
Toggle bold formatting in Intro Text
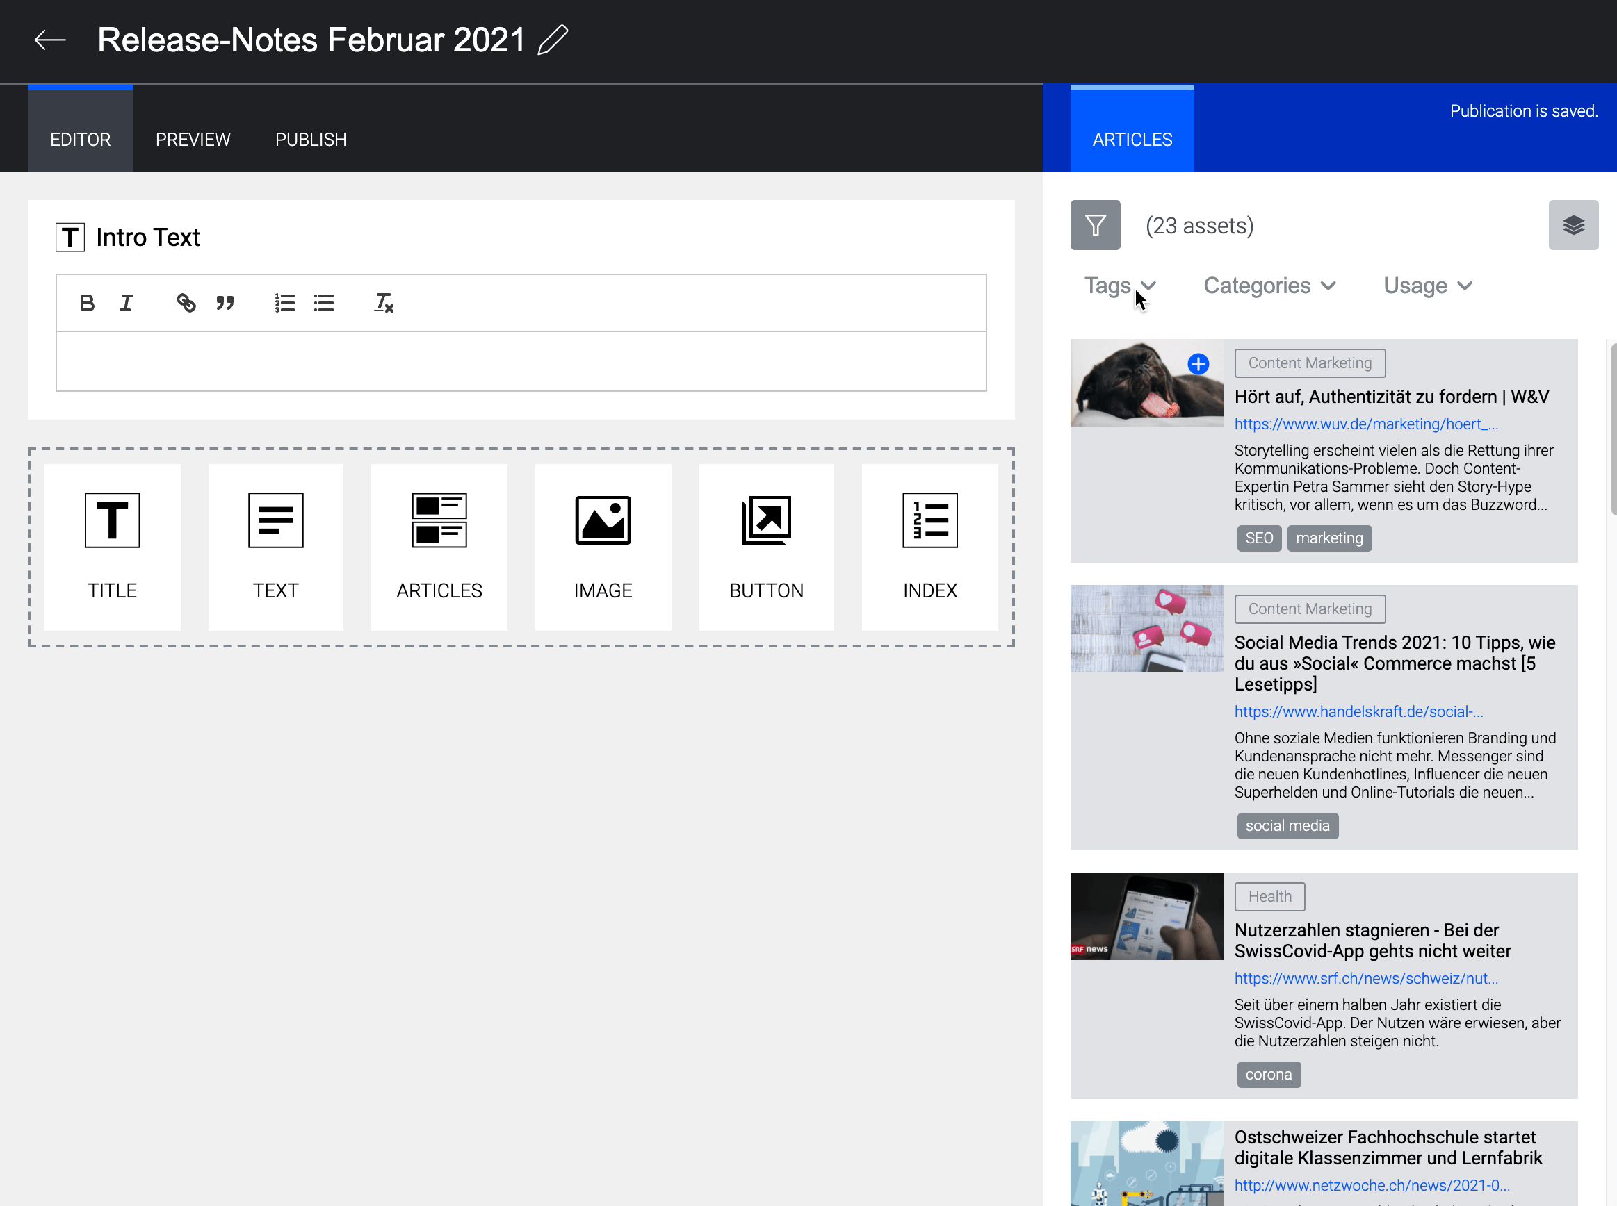pyautogui.click(x=87, y=302)
